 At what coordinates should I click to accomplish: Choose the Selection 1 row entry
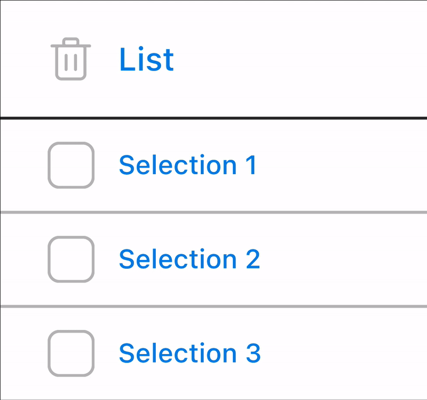click(214, 165)
